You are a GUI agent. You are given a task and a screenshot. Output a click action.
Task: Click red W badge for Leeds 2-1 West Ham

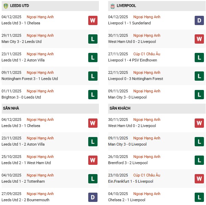(x=93, y=160)
